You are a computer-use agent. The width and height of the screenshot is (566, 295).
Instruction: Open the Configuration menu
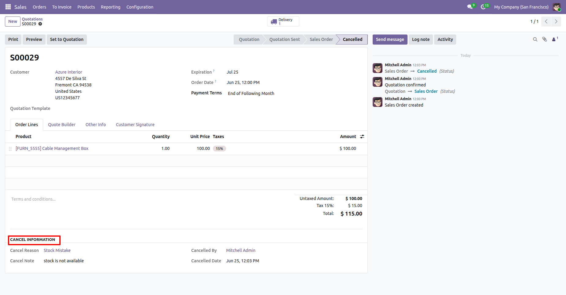click(x=140, y=7)
